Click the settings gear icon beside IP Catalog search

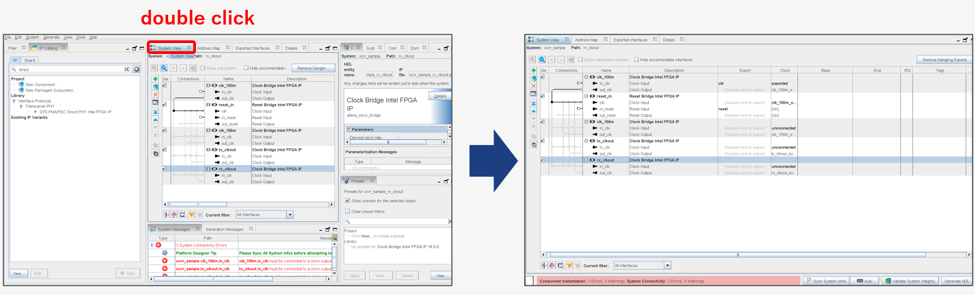tap(136, 69)
